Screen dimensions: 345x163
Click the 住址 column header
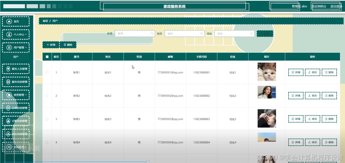click(233, 57)
